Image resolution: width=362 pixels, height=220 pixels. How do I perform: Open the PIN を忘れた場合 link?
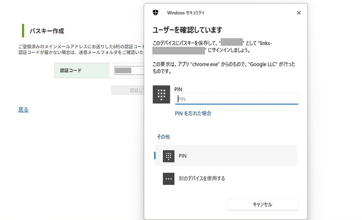pyautogui.click(x=193, y=113)
